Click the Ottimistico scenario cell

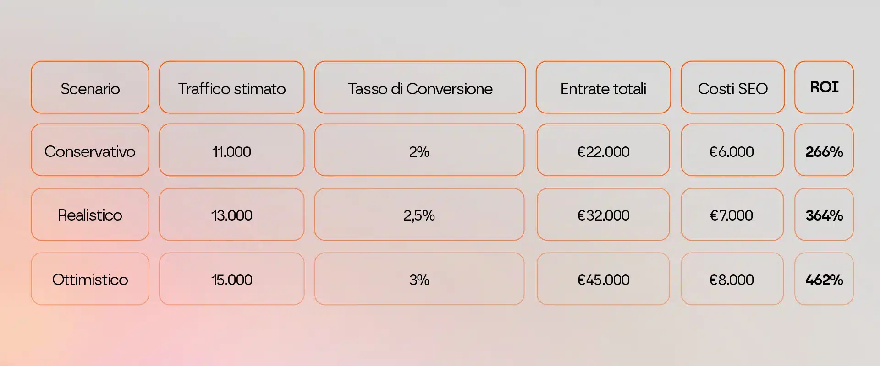90,279
